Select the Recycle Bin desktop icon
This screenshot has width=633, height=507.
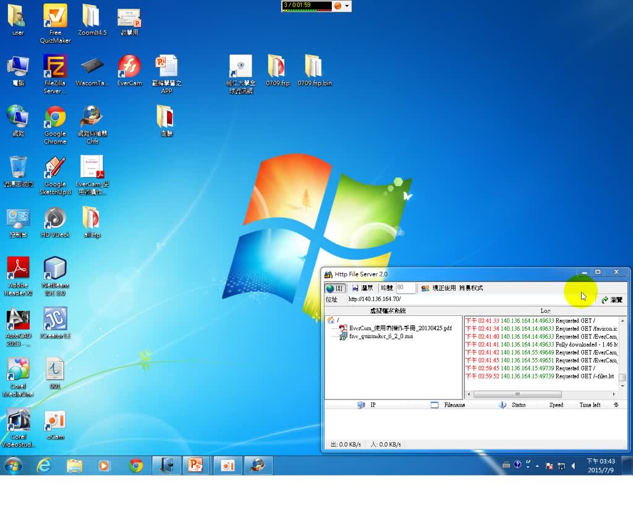click(x=18, y=173)
